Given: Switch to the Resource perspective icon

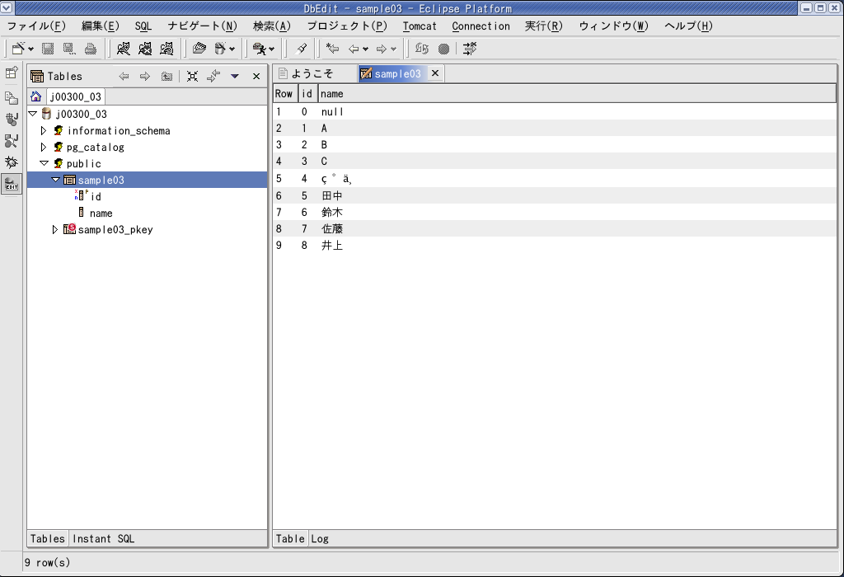Looking at the screenshot, I should 12,97.
